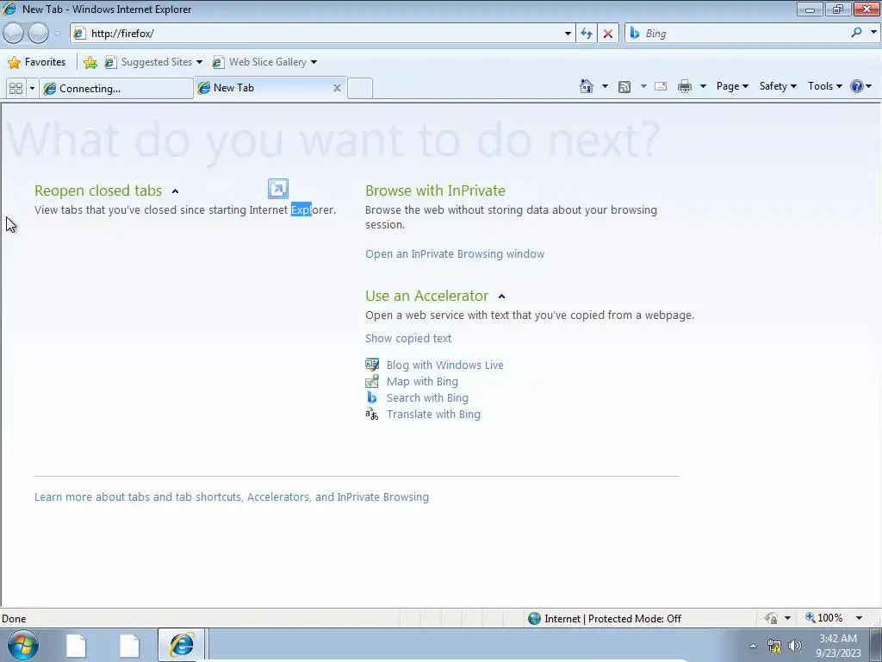
Task: Click the first blank document taskbar icon
Action: (x=76, y=646)
